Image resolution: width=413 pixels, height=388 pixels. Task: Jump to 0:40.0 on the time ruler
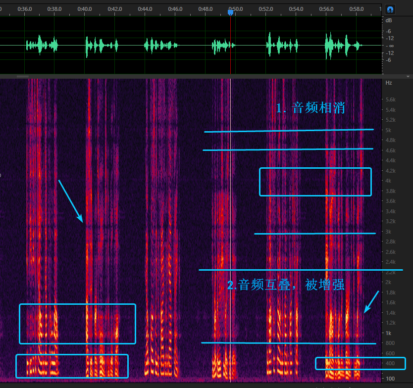(x=85, y=9)
